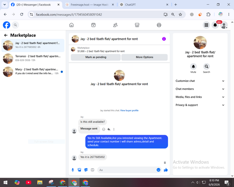This screenshot has width=234, height=187.
Task: Go back from Marketplace with arrow
Action: (6, 35)
